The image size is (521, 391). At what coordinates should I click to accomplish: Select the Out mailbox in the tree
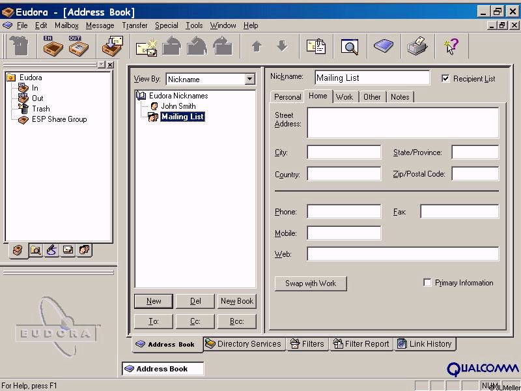click(38, 98)
